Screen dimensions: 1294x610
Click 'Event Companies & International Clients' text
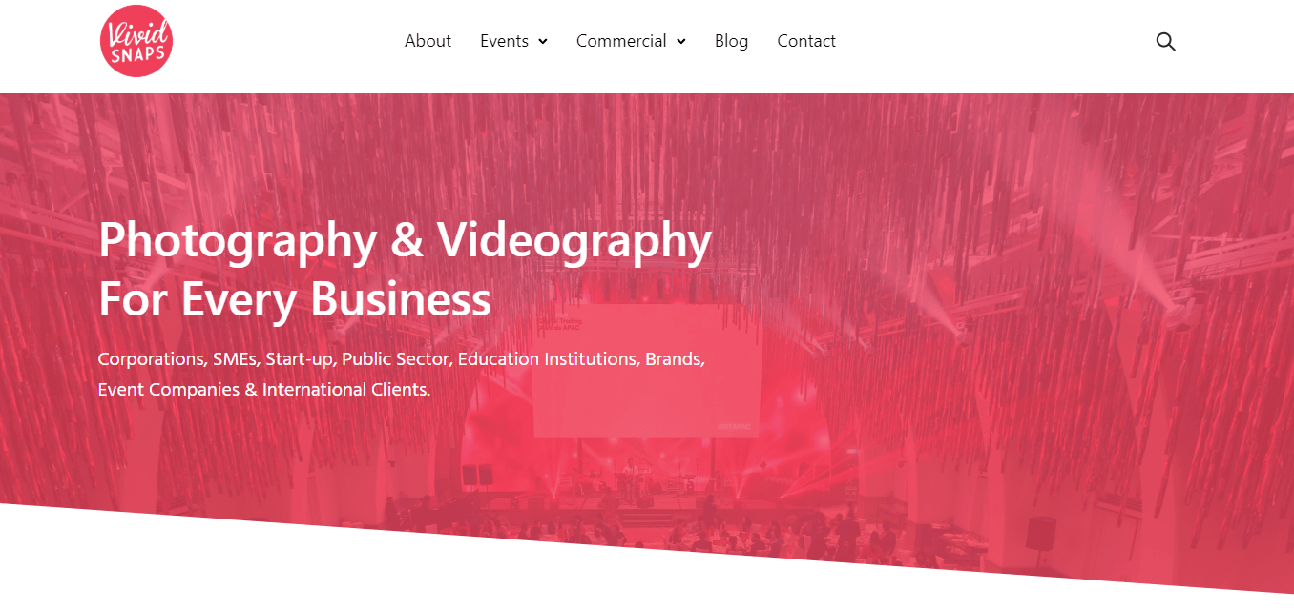[x=264, y=390]
